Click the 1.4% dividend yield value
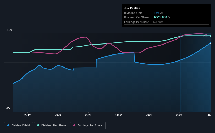Viewport: 215px width, 133px height. point(156,13)
